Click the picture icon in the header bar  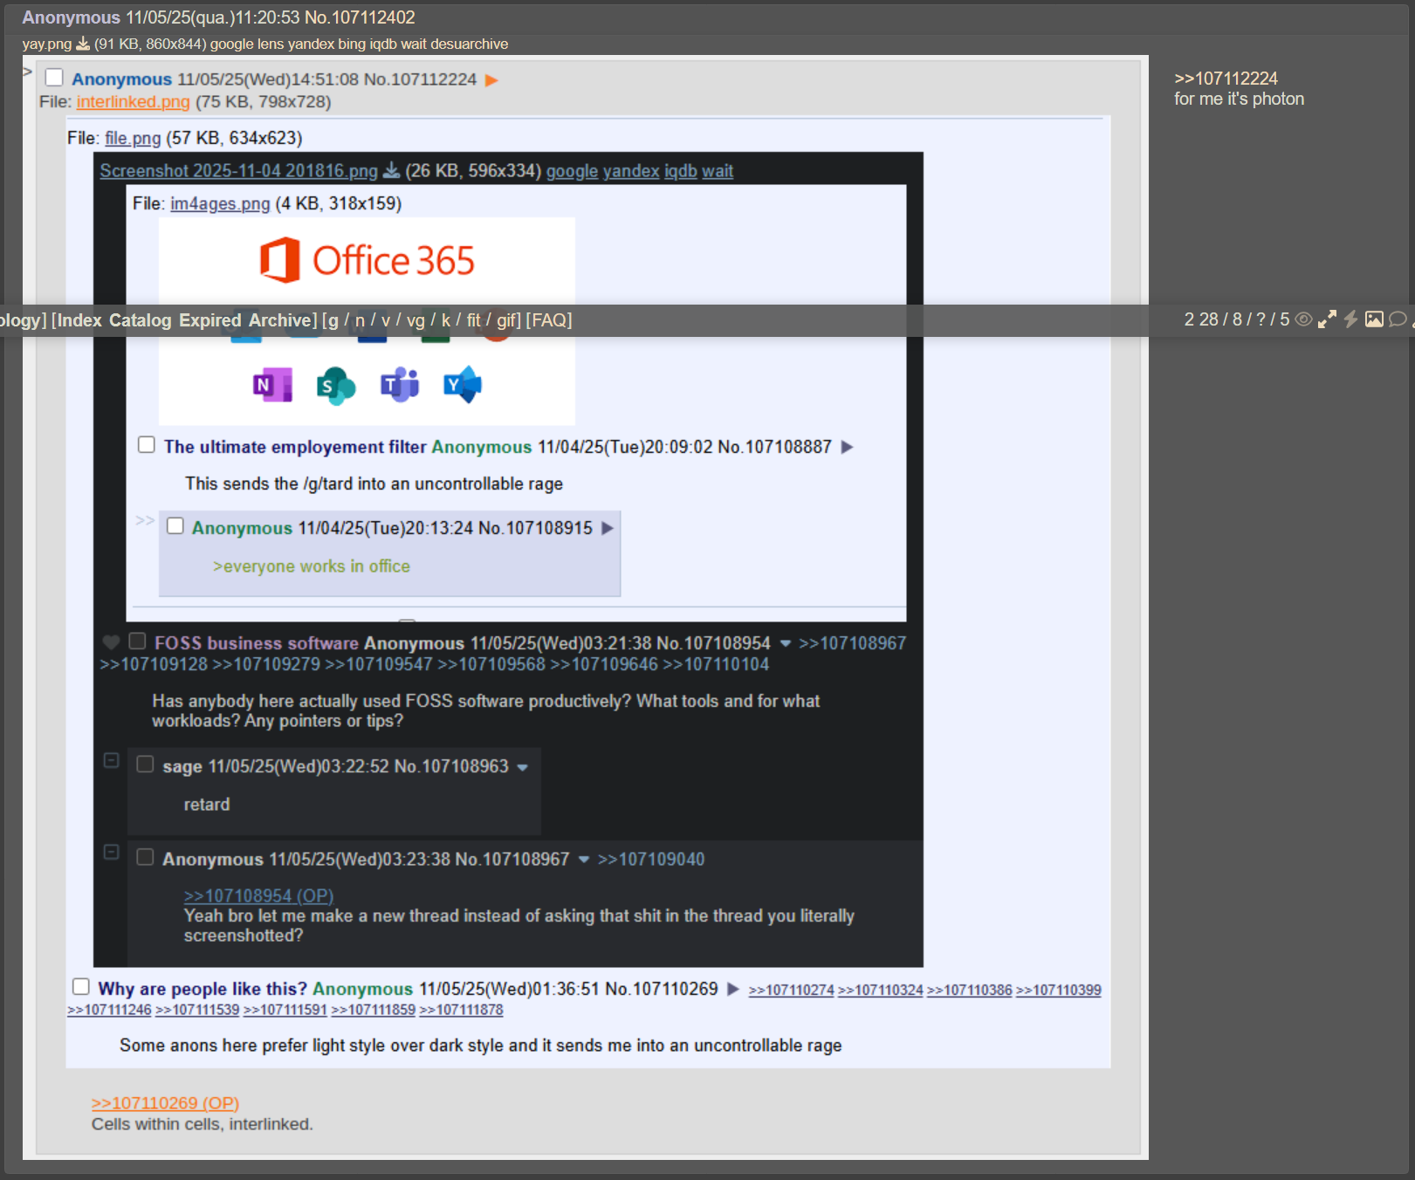1374,319
